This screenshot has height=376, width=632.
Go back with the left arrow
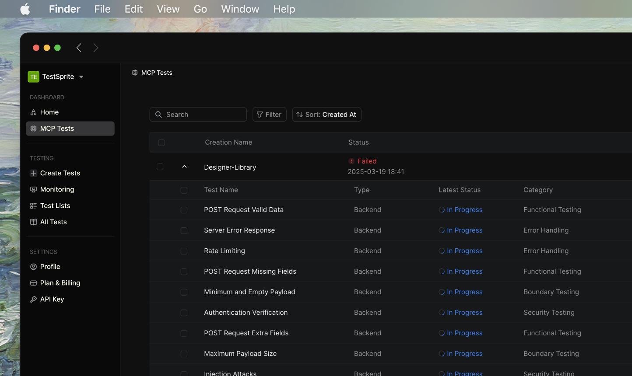pyautogui.click(x=79, y=48)
